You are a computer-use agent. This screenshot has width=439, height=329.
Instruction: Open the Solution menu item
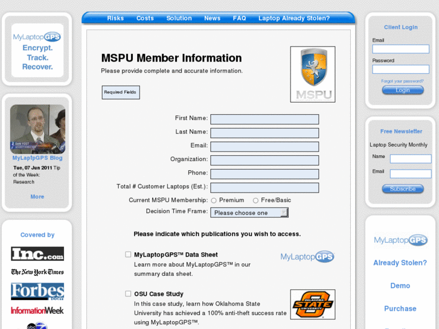(x=179, y=18)
